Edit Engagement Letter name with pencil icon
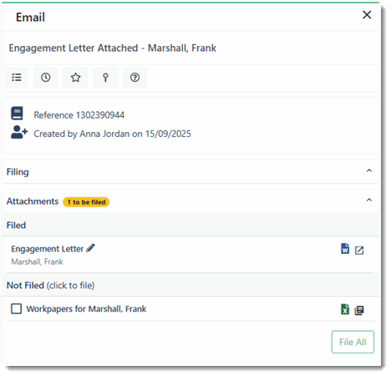The image size is (391, 376). [x=90, y=248]
